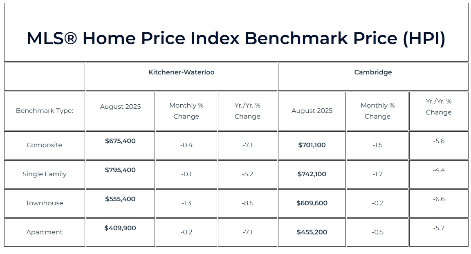Select the $795,400 Single Family price

[x=120, y=170]
